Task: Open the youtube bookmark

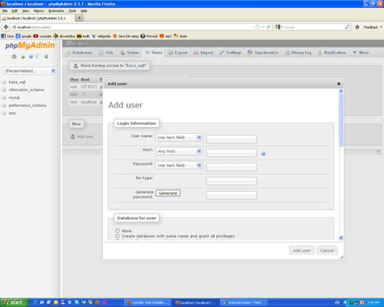Action: 42,36
